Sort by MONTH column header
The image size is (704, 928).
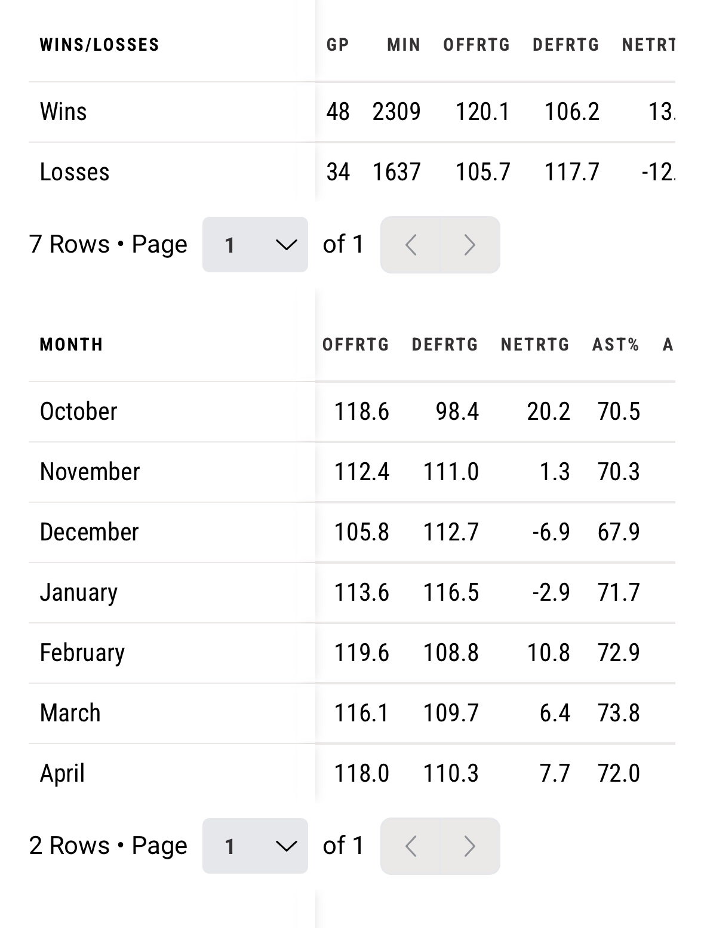click(72, 345)
